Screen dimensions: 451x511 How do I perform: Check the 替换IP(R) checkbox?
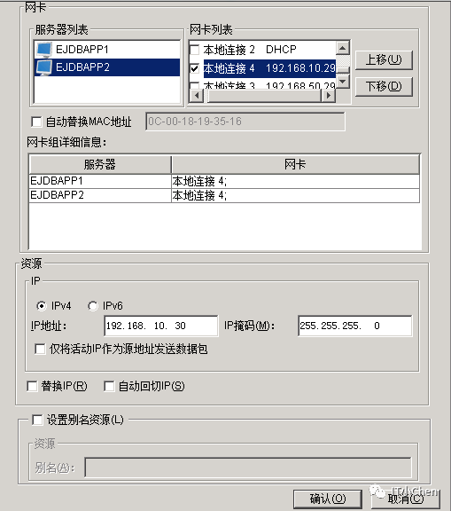pos(32,387)
